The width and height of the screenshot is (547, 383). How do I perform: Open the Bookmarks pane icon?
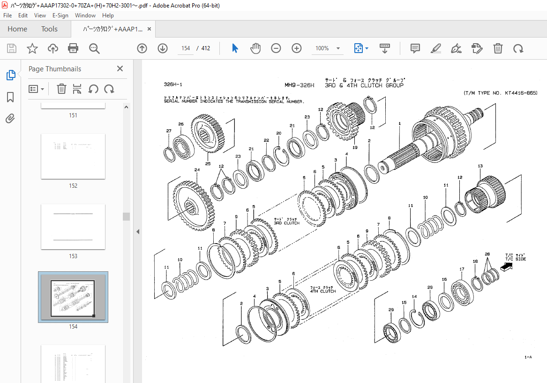click(10, 97)
